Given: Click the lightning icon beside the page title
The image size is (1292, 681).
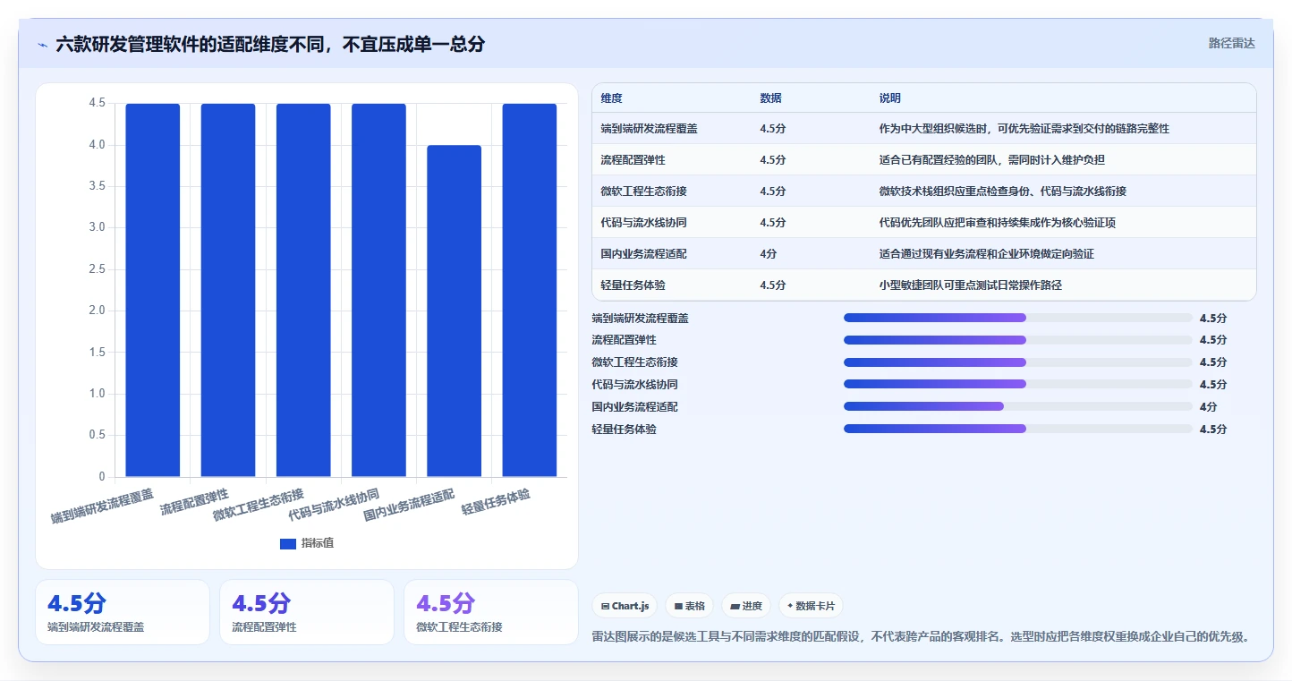Looking at the screenshot, I should click(x=43, y=45).
